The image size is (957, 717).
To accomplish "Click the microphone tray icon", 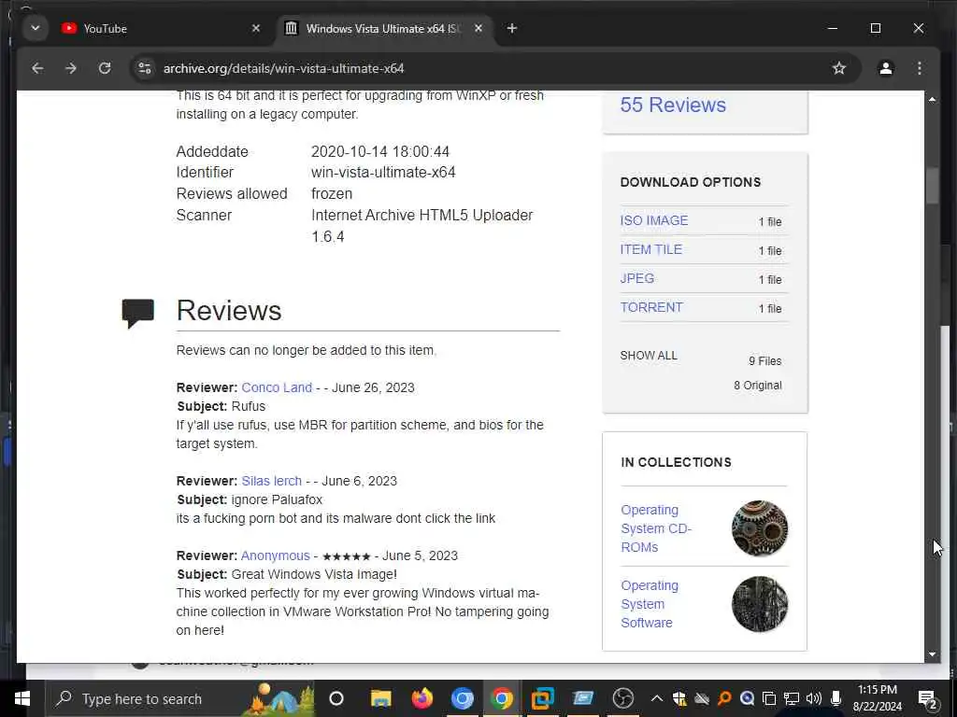I will (x=836, y=698).
